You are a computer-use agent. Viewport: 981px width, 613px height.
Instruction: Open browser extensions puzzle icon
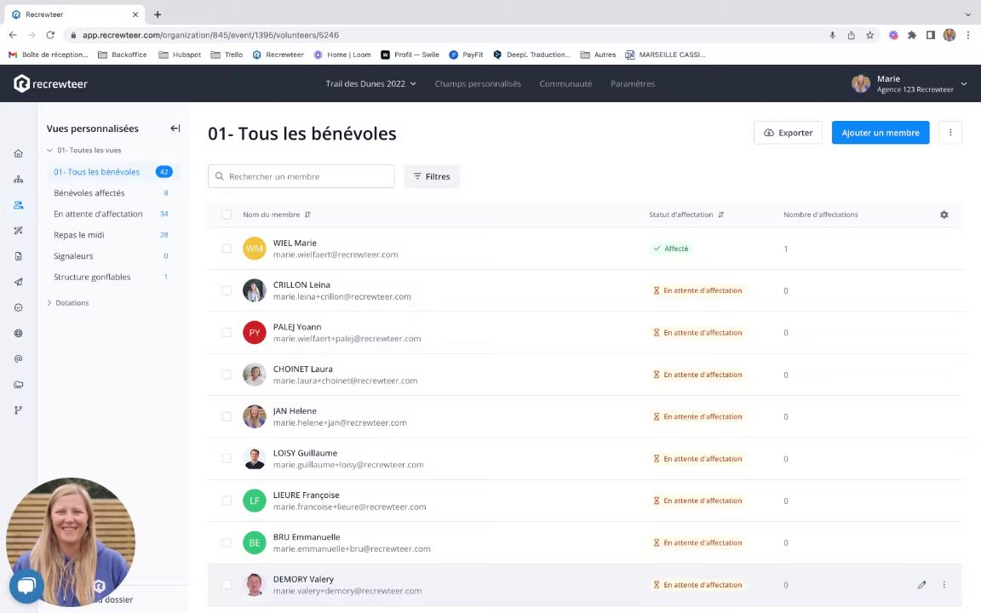912,35
